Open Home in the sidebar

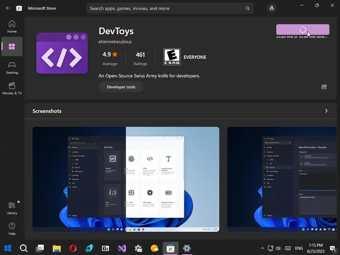click(x=12, y=27)
